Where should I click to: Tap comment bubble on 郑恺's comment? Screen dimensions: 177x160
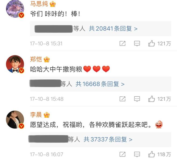[x=137, y=99]
